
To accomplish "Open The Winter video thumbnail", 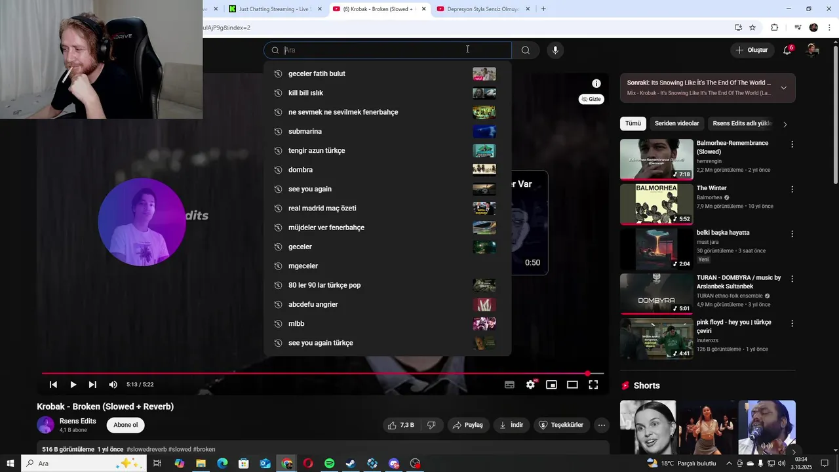I will click(656, 204).
